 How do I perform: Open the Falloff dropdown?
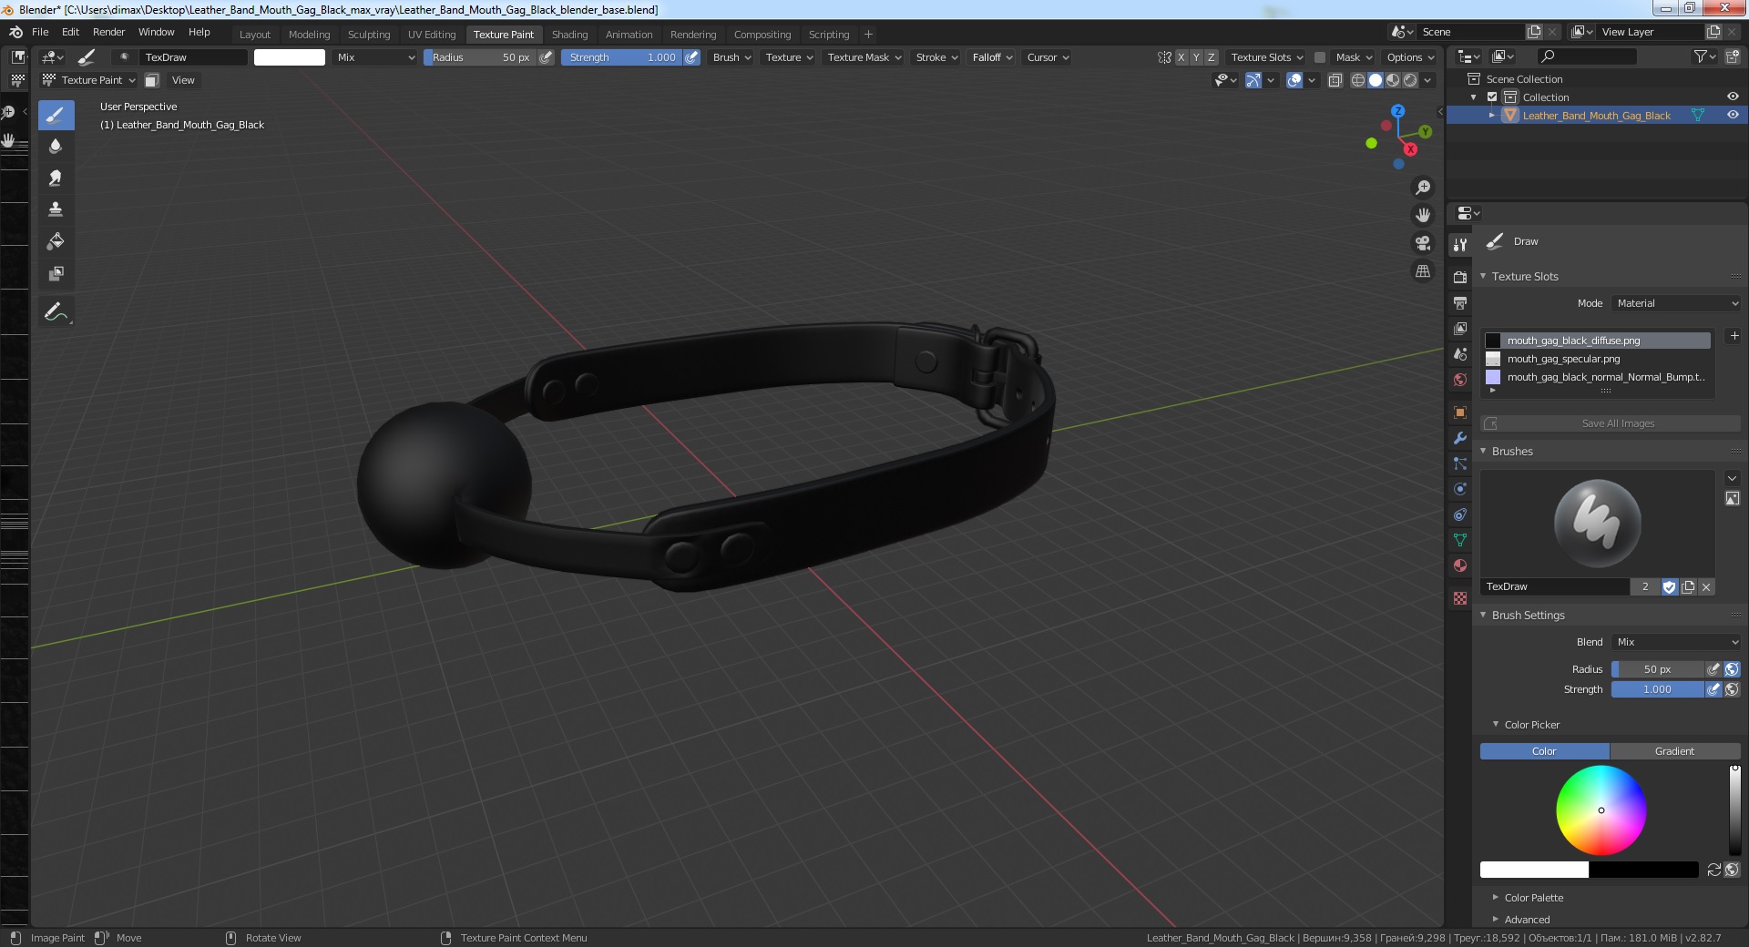992,57
